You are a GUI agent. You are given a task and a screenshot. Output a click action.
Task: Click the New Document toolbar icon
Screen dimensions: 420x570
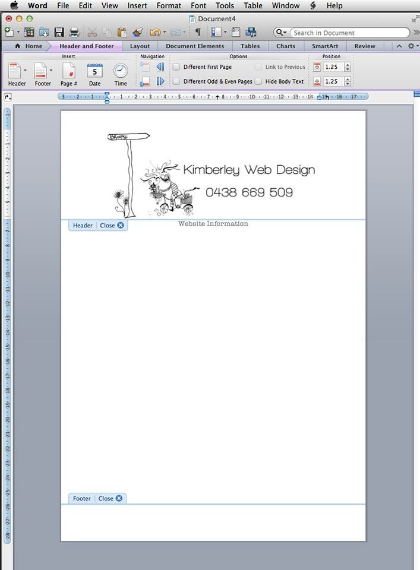point(9,32)
